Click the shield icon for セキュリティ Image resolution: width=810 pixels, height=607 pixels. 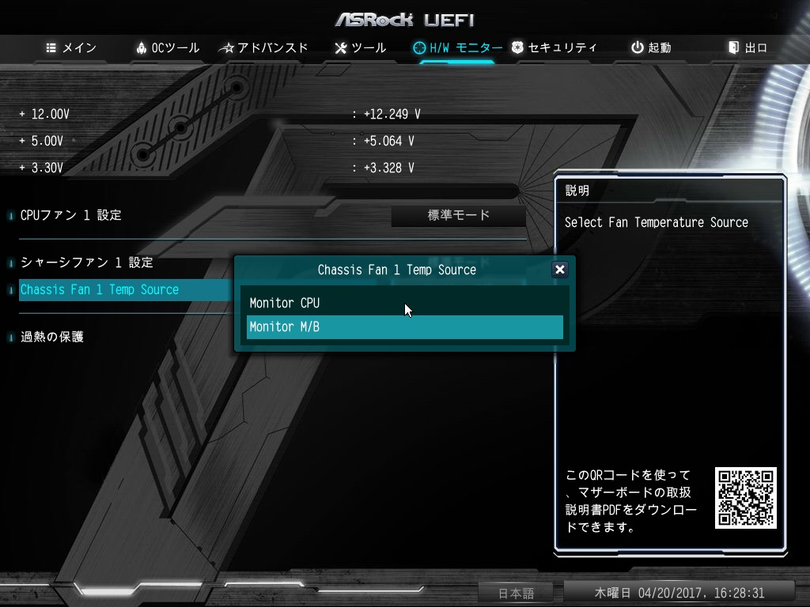(517, 47)
